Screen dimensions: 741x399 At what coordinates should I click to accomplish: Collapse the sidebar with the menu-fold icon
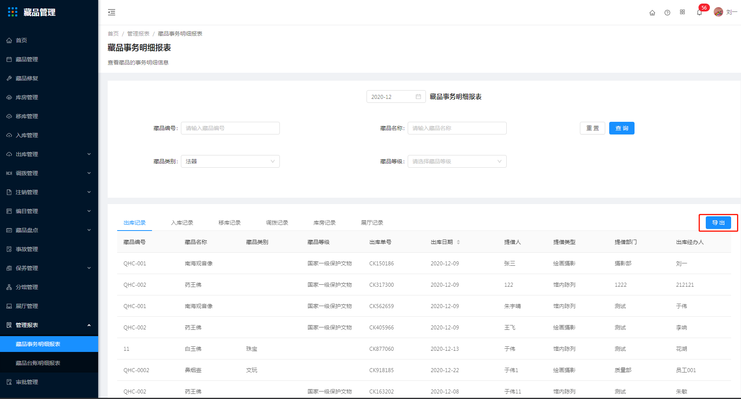(112, 12)
